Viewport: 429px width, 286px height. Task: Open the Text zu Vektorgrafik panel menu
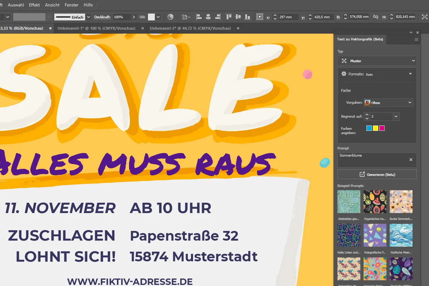click(x=416, y=40)
